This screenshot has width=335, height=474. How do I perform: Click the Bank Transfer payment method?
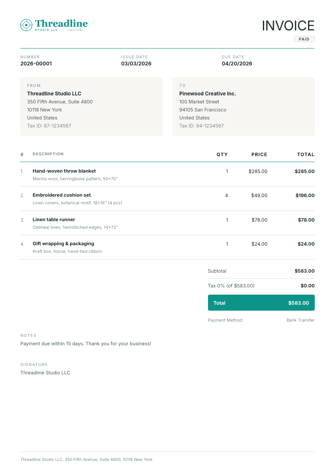(x=300, y=320)
